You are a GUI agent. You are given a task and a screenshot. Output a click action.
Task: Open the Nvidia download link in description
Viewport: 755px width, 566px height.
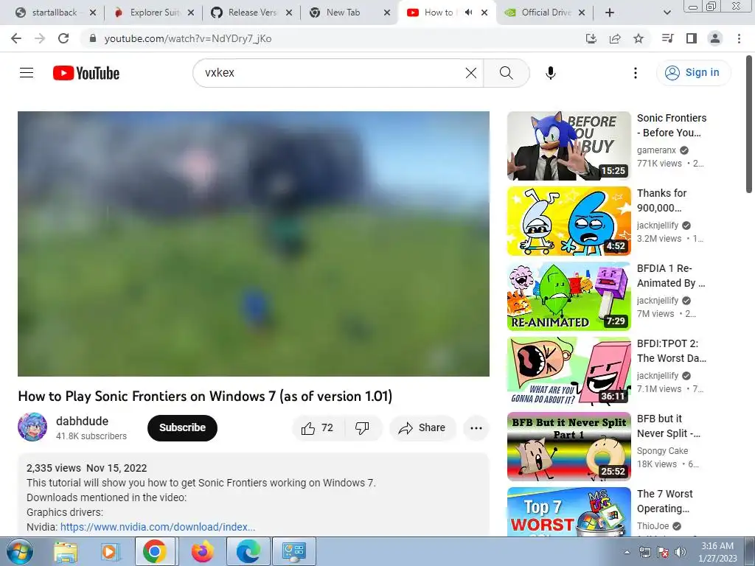pyautogui.click(x=158, y=527)
